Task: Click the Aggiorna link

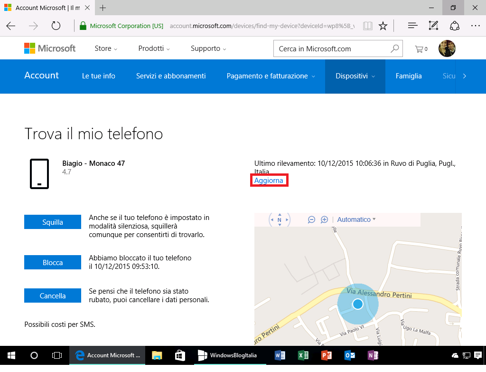Action: (x=269, y=181)
